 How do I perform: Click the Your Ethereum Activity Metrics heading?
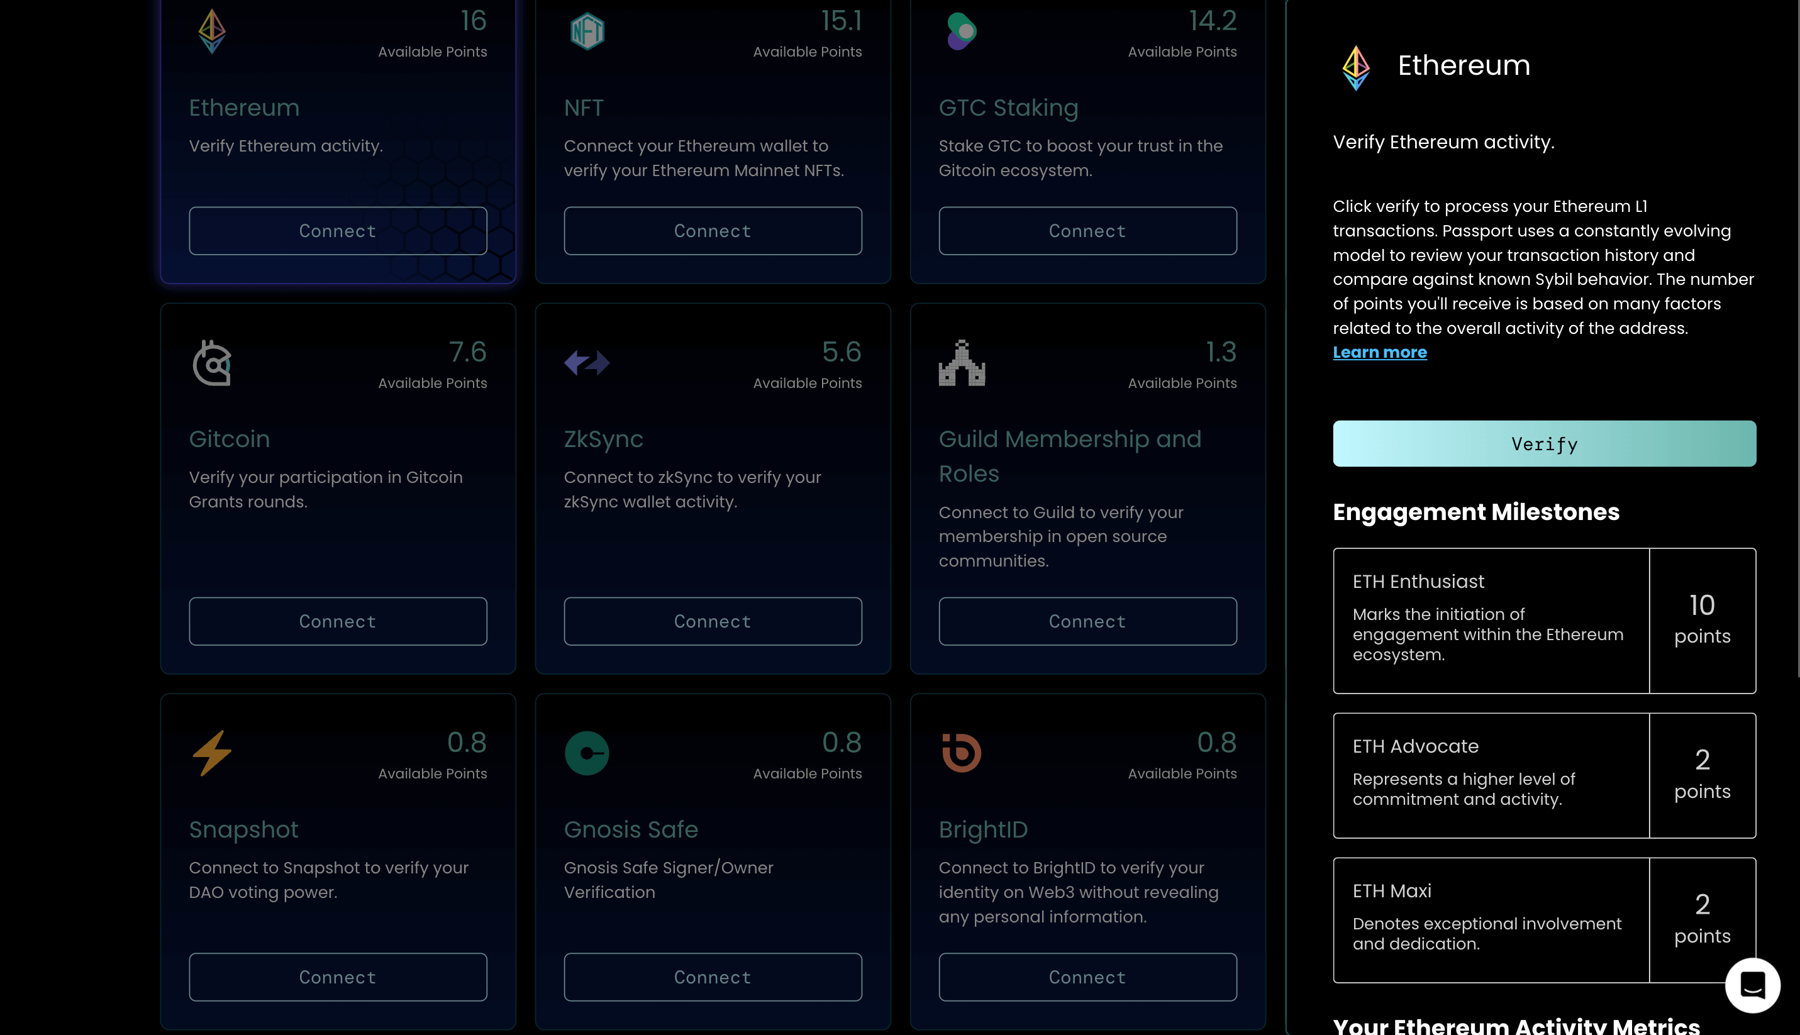(1516, 1025)
